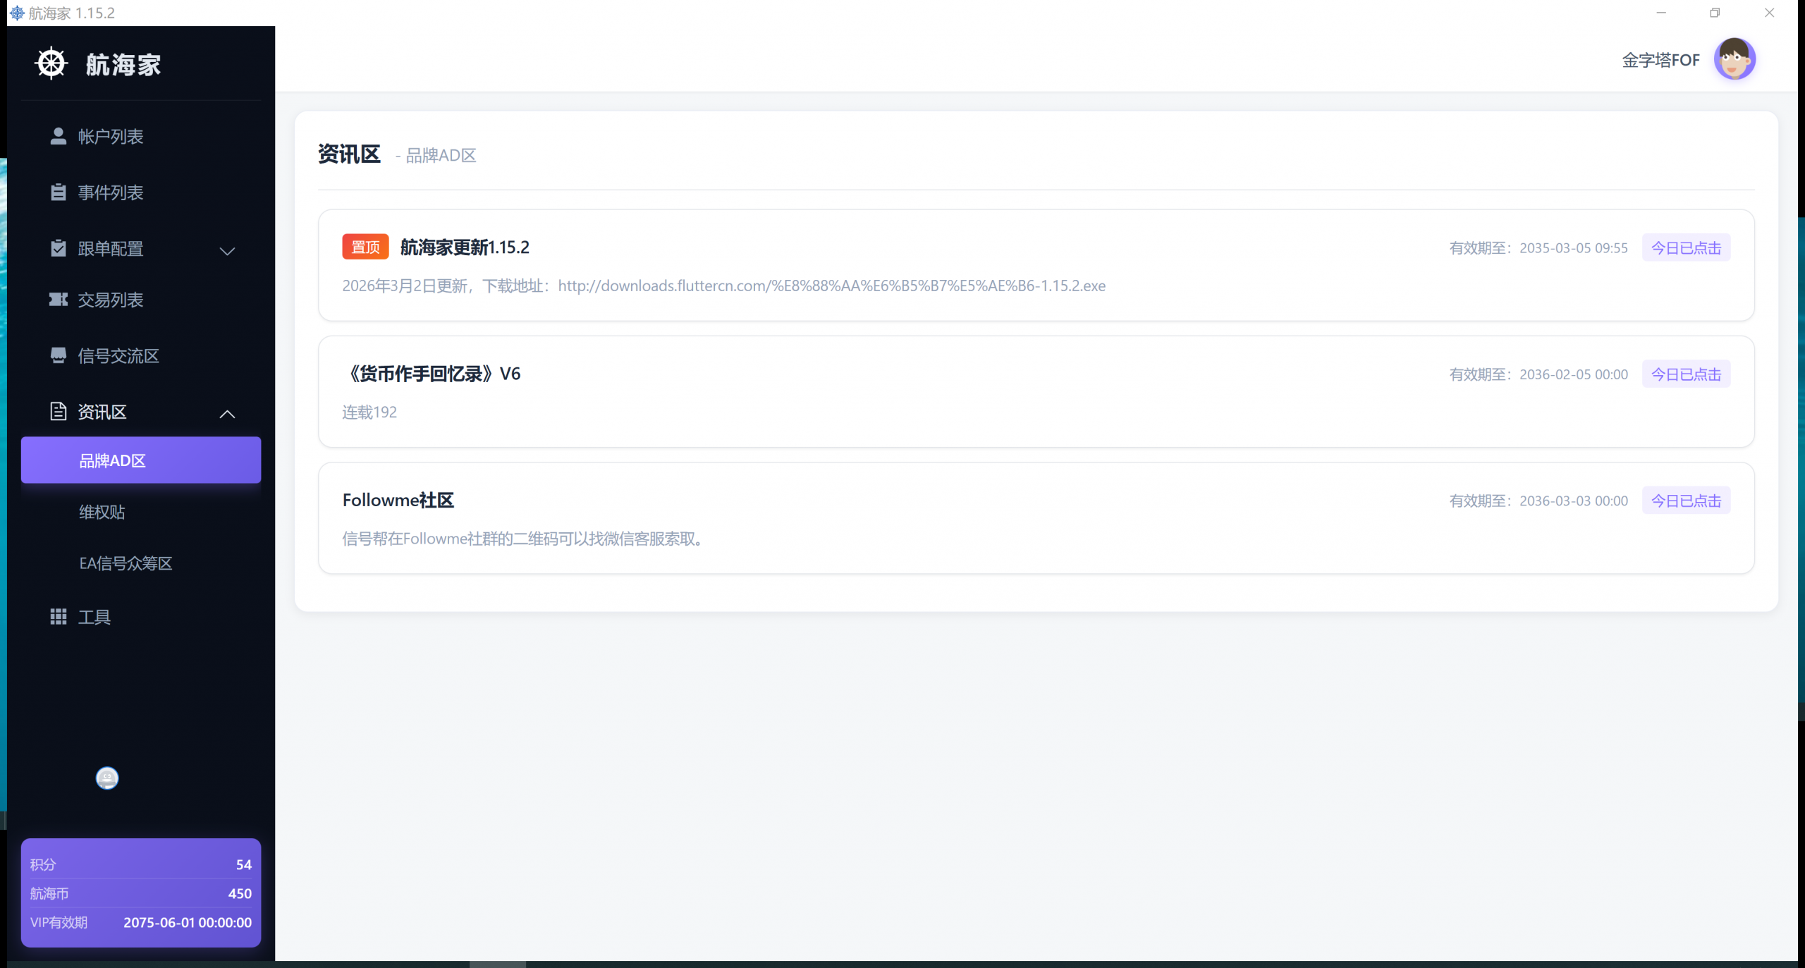Click the 交易列表 ticket icon
The width and height of the screenshot is (1805, 968).
tap(59, 300)
